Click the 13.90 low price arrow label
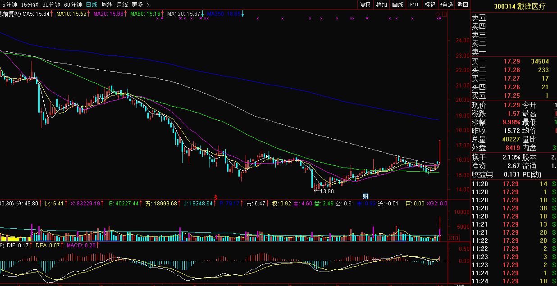Image resolution: width=557 pixels, height=286 pixels. point(324,191)
